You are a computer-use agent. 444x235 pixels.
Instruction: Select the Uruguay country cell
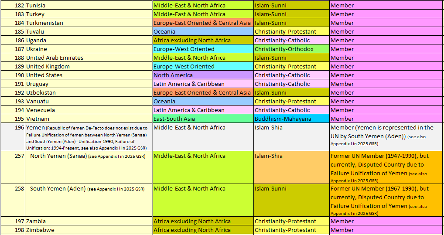[x=89, y=84]
